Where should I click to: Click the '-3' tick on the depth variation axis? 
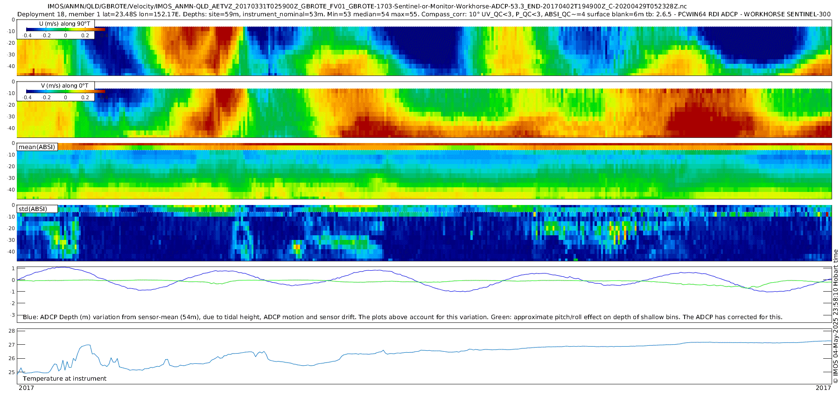[x=13, y=315]
